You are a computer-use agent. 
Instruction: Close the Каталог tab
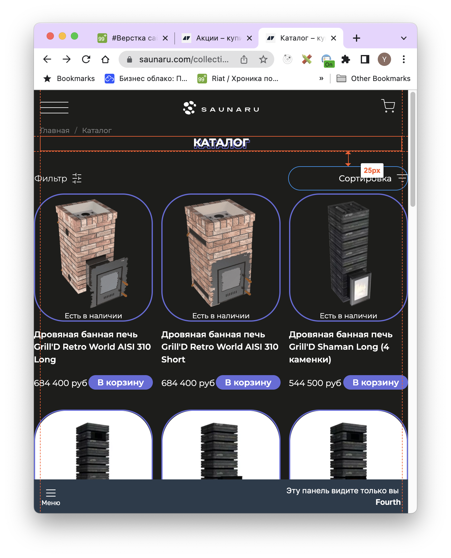pyautogui.click(x=334, y=38)
